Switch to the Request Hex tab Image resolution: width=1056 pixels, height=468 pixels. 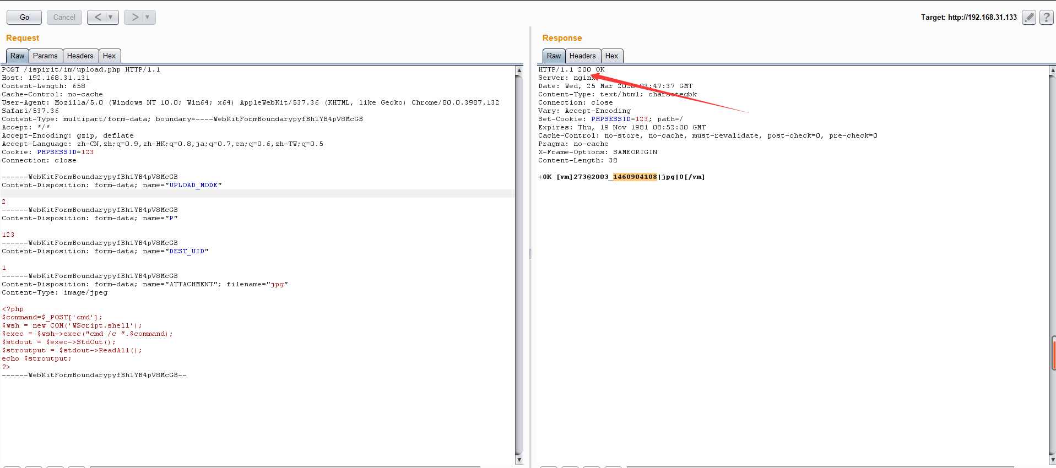tap(110, 56)
